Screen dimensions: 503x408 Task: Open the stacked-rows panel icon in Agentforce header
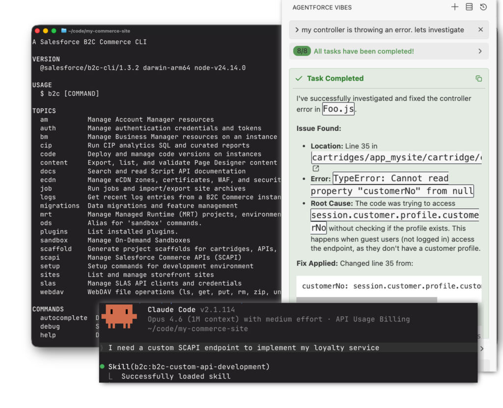click(469, 7)
